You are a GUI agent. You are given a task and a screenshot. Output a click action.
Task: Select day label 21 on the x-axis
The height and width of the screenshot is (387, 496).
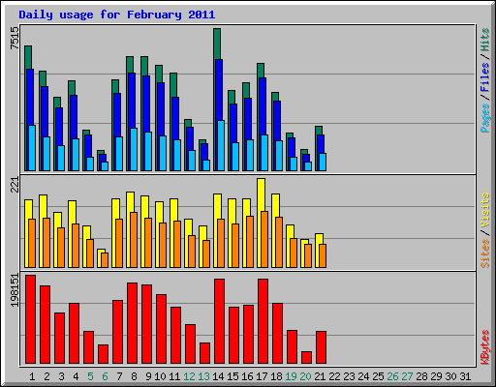pos(320,376)
